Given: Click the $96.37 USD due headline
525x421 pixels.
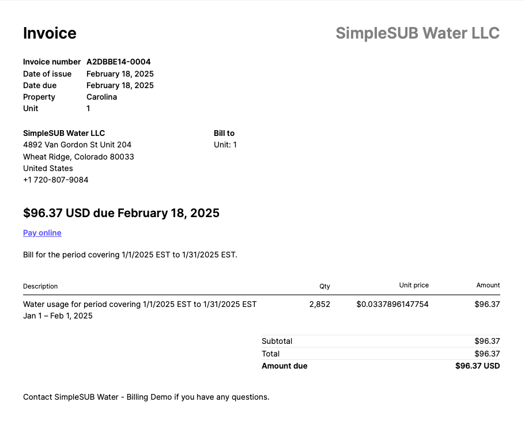Looking at the screenshot, I should pos(121,213).
